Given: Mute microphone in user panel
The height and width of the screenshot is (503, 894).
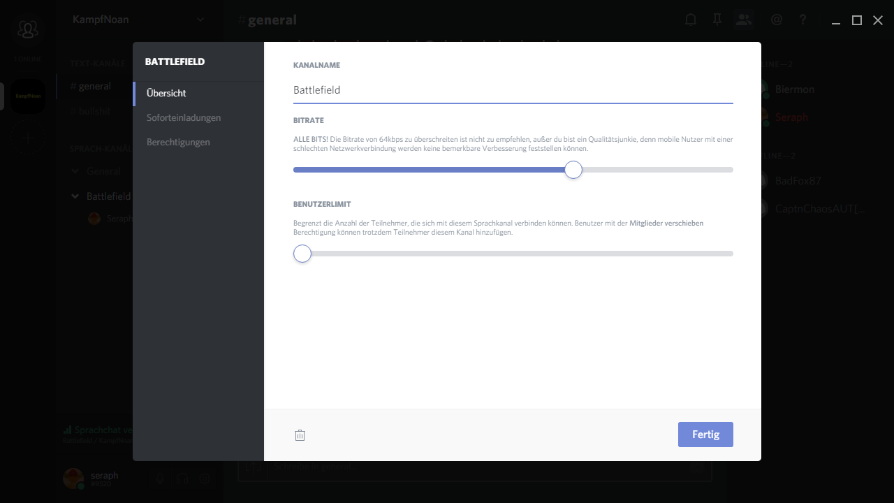Looking at the screenshot, I should 159,479.
